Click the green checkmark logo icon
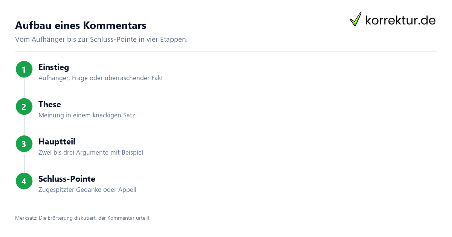 pos(356,20)
